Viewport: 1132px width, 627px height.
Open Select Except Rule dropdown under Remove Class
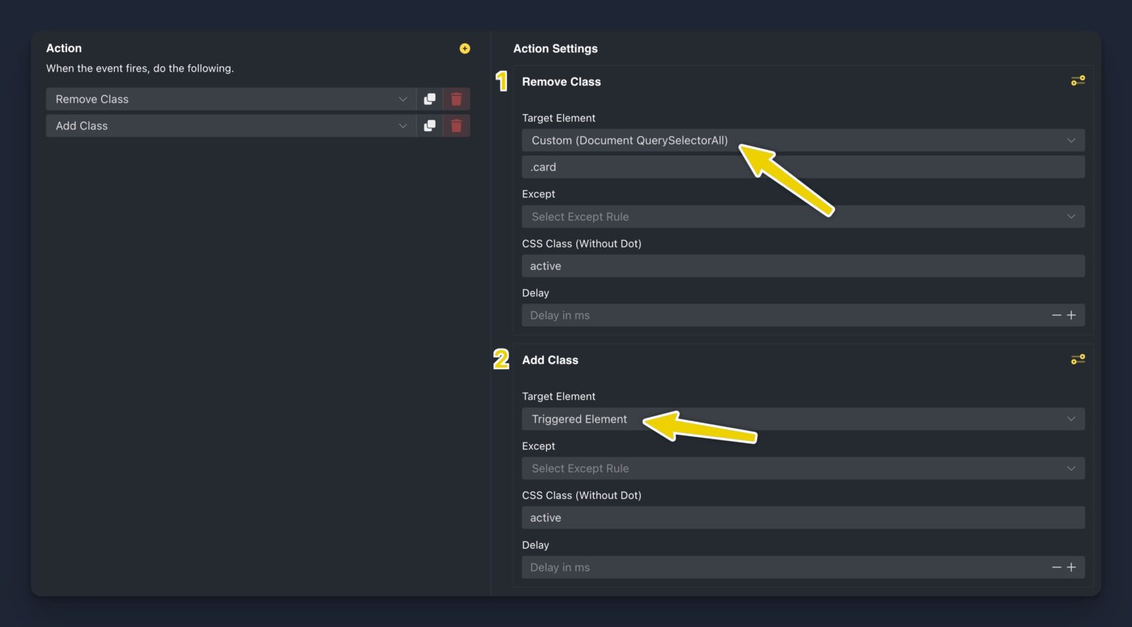pyautogui.click(x=803, y=217)
